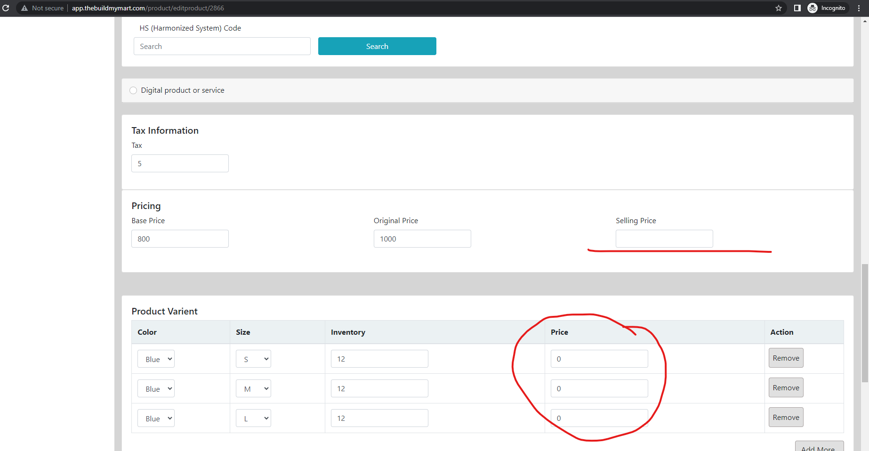
Task: Click the empty Selling Price field
Action: [664, 239]
